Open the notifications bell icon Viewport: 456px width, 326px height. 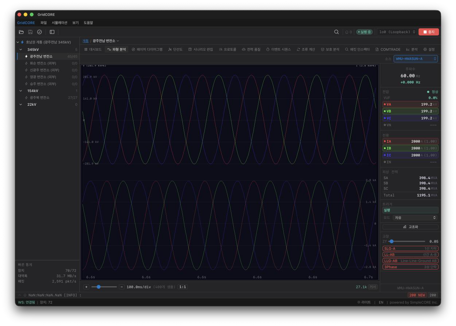(x=347, y=32)
